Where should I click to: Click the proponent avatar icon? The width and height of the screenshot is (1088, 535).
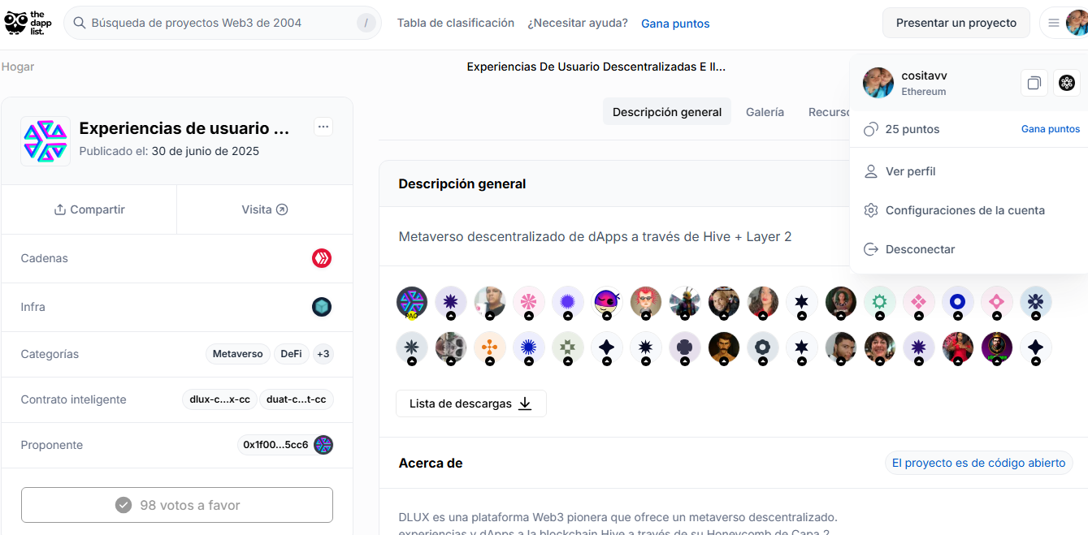pyautogui.click(x=323, y=445)
